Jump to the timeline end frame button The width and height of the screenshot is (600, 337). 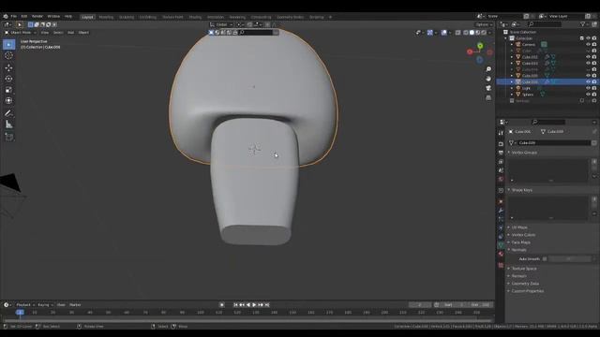[x=267, y=305]
